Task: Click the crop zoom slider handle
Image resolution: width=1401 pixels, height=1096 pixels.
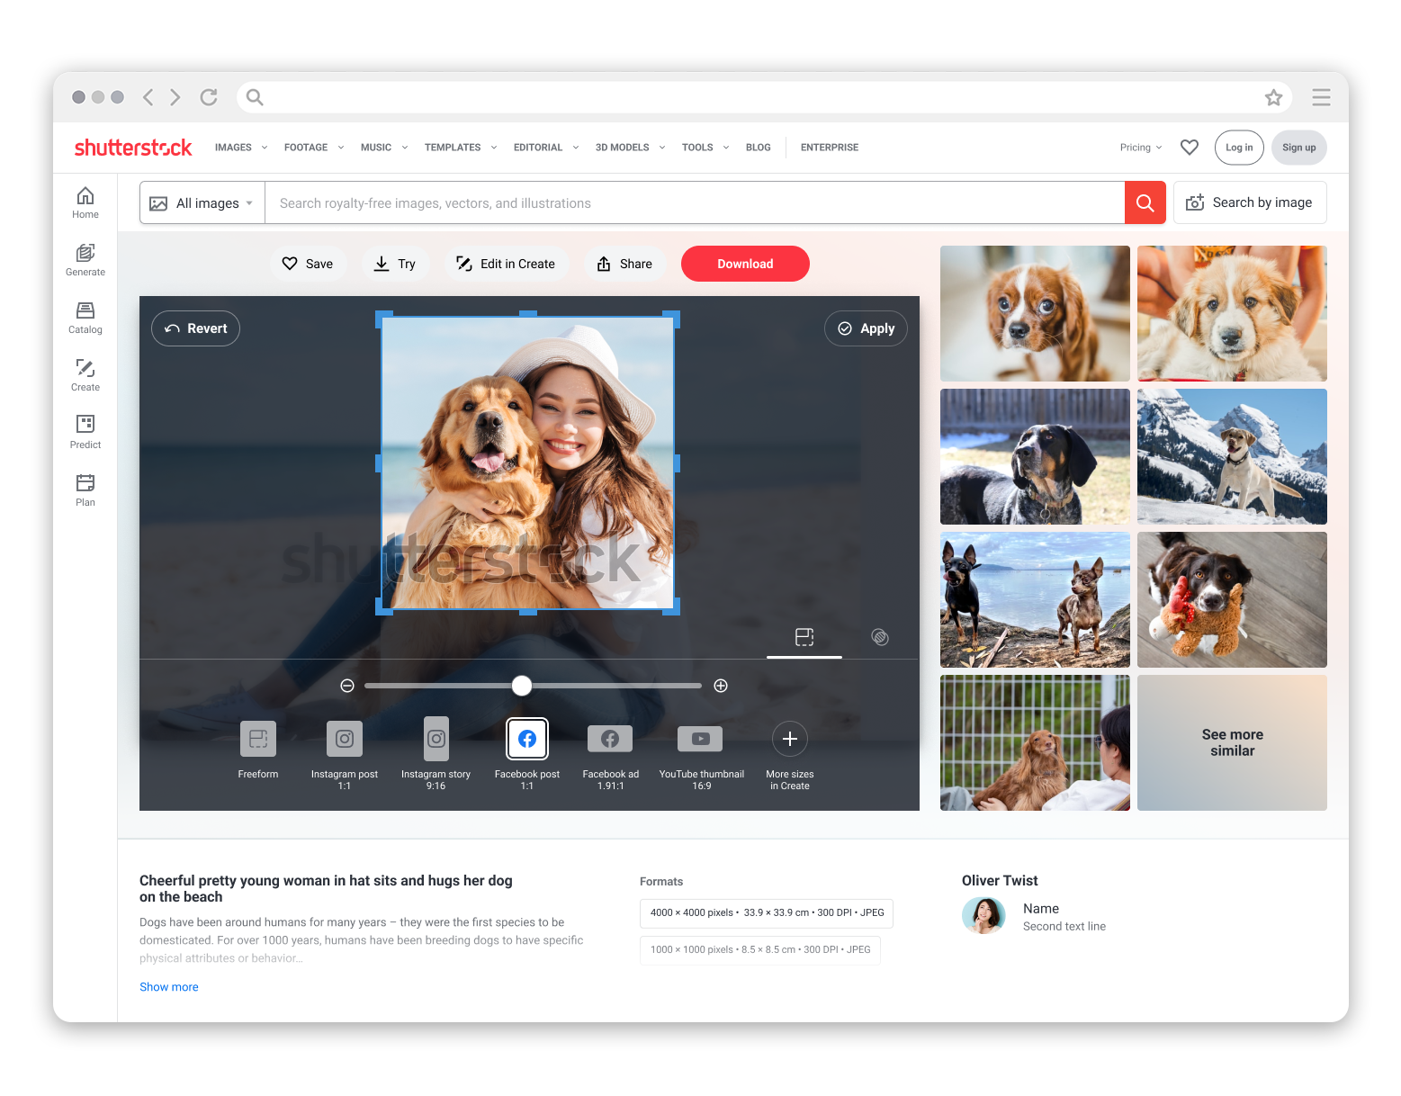Action: (522, 686)
